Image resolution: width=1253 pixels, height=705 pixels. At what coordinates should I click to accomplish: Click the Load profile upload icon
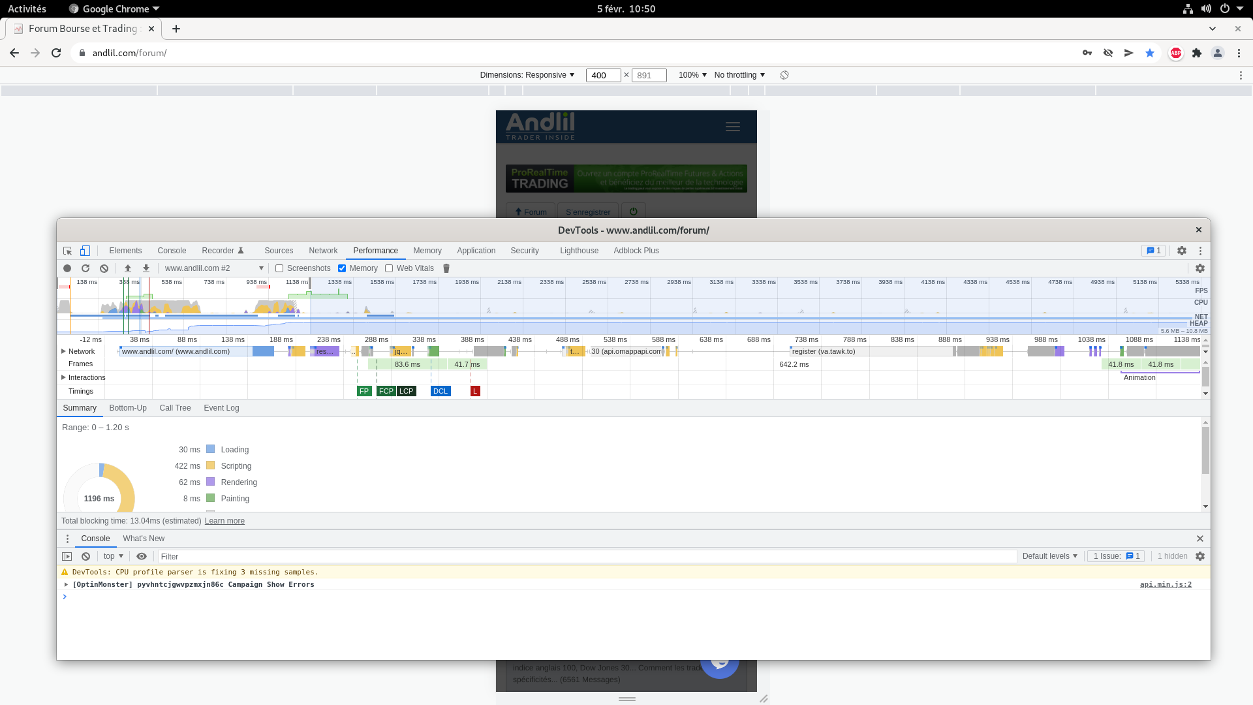click(x=128, y=268)
